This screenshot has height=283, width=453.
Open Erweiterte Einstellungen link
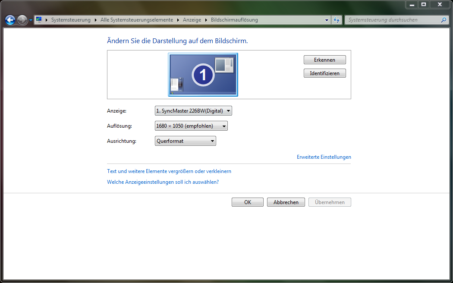pyautogui.click(x=324, y=157)
